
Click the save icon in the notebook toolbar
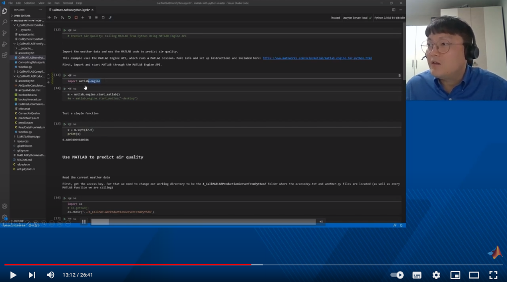click(103, 17)
